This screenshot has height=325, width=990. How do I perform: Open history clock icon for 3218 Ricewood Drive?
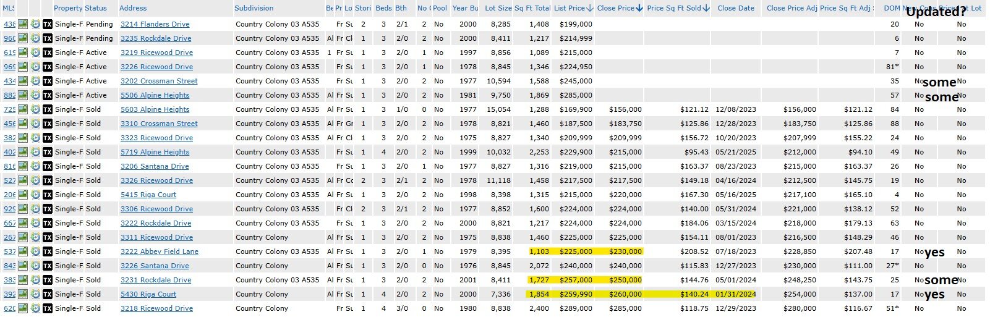pos(35,308)
